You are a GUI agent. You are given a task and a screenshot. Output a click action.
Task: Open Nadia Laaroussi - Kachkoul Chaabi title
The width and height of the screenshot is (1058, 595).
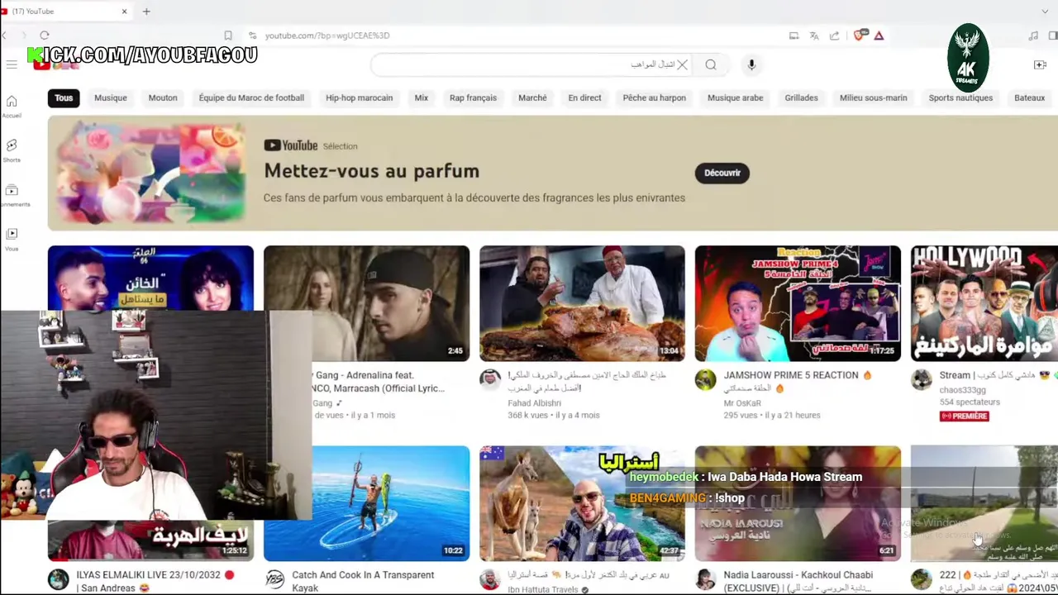[x=798, y=581]
